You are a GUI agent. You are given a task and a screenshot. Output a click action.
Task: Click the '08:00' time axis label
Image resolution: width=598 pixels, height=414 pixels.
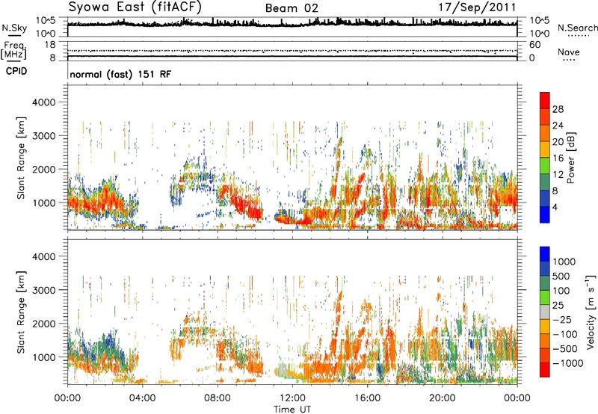tap(218, 398)
